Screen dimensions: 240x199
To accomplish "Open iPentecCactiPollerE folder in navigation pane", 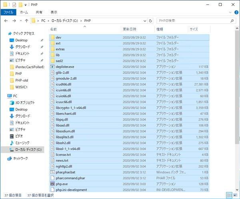I will point(27,67).
